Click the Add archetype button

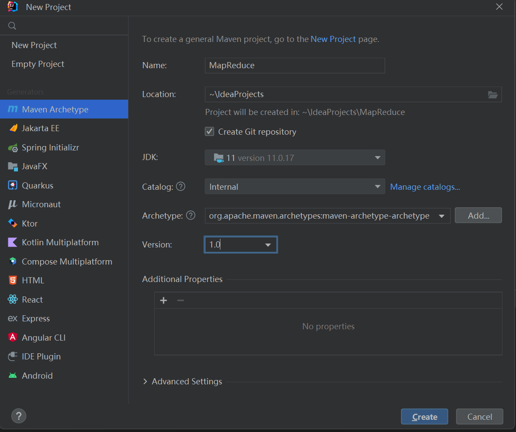(478, 216)
